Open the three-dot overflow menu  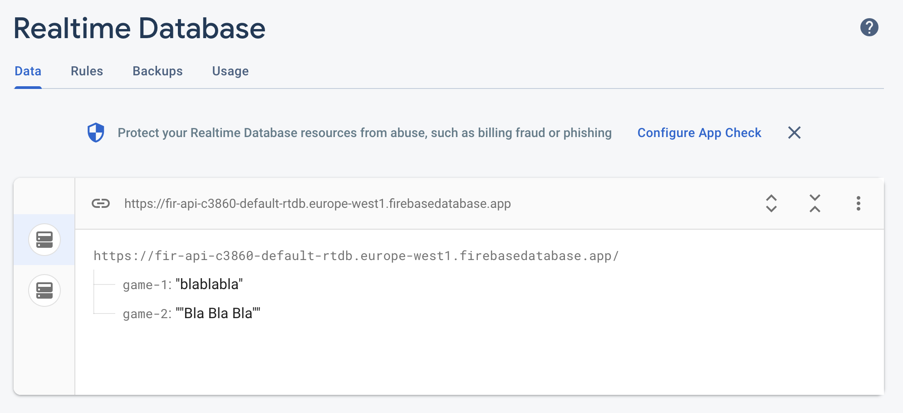click(x=858, y=203)
